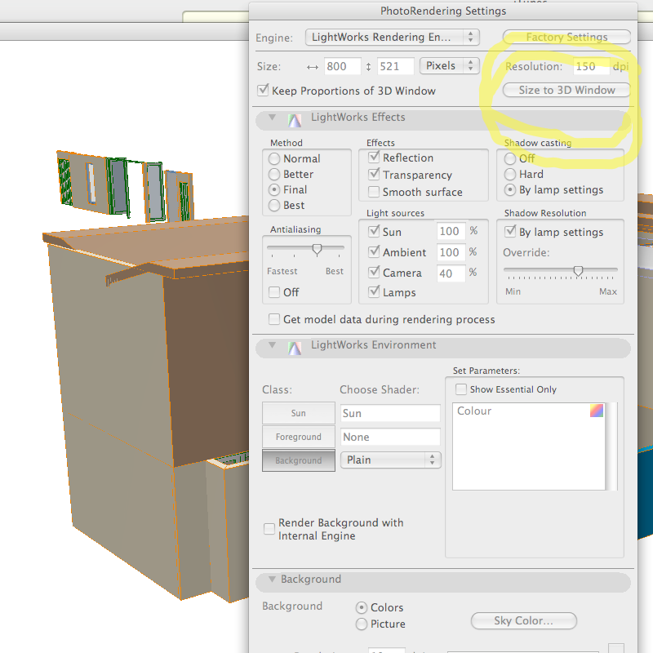Image resolution: width=653 pixels, height=653 pixels.
Task: Click the Factory Settings button
Action: click(x=566, y=37)
